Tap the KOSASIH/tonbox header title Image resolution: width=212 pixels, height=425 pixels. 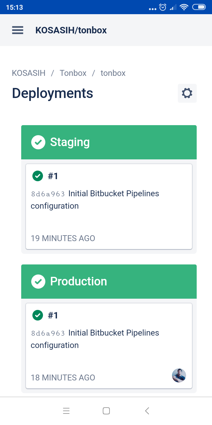click(x=71, y=30)
